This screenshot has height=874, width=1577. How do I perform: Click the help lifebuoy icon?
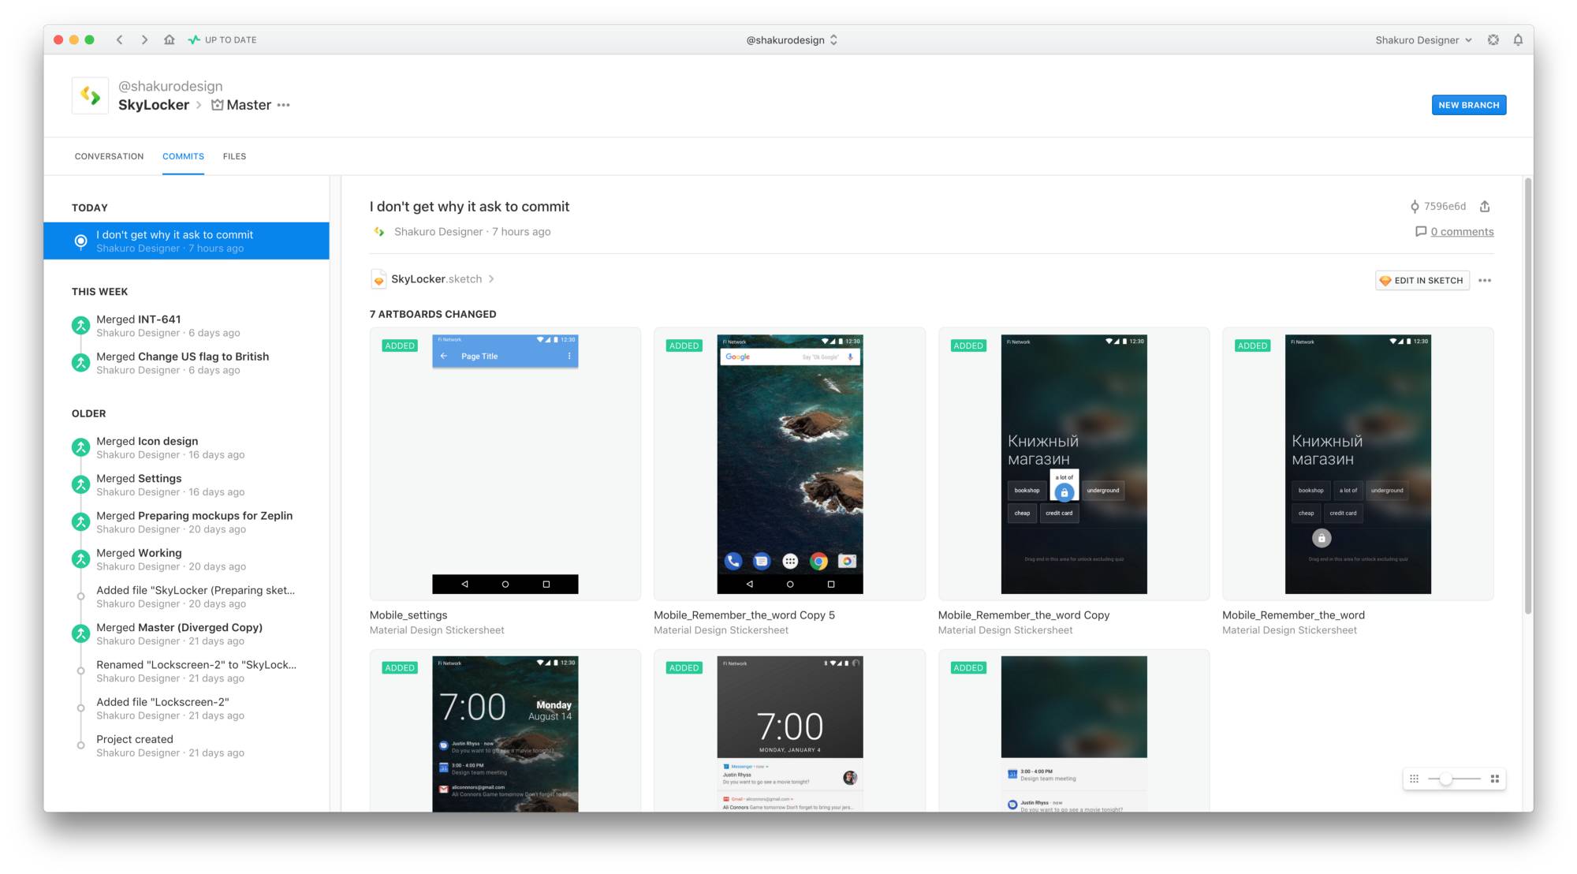(1493, 39)
